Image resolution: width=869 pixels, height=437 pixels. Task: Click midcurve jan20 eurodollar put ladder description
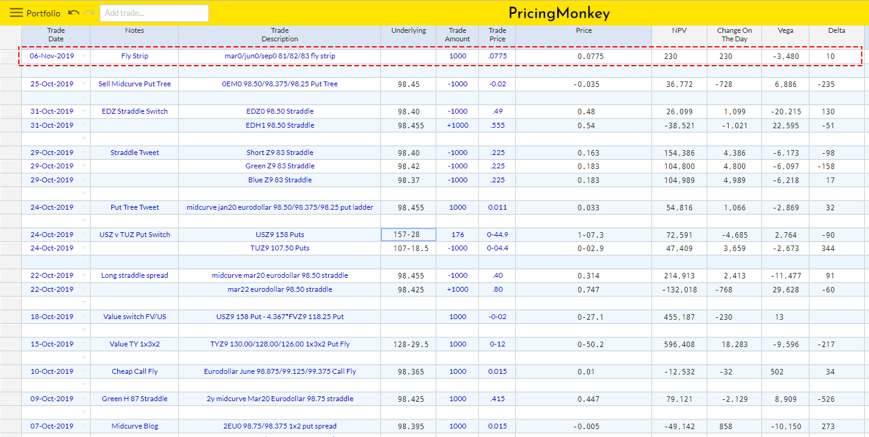point(280,207)
